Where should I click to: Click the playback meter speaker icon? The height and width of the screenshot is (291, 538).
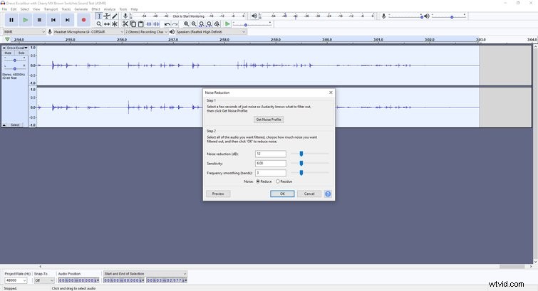[x=254, y=16]
